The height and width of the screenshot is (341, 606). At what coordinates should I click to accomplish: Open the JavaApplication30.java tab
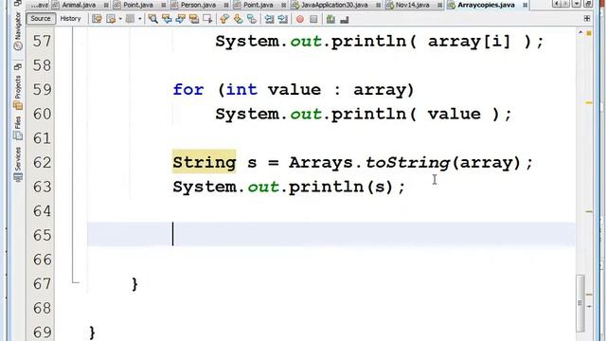(x=334, y=5)
